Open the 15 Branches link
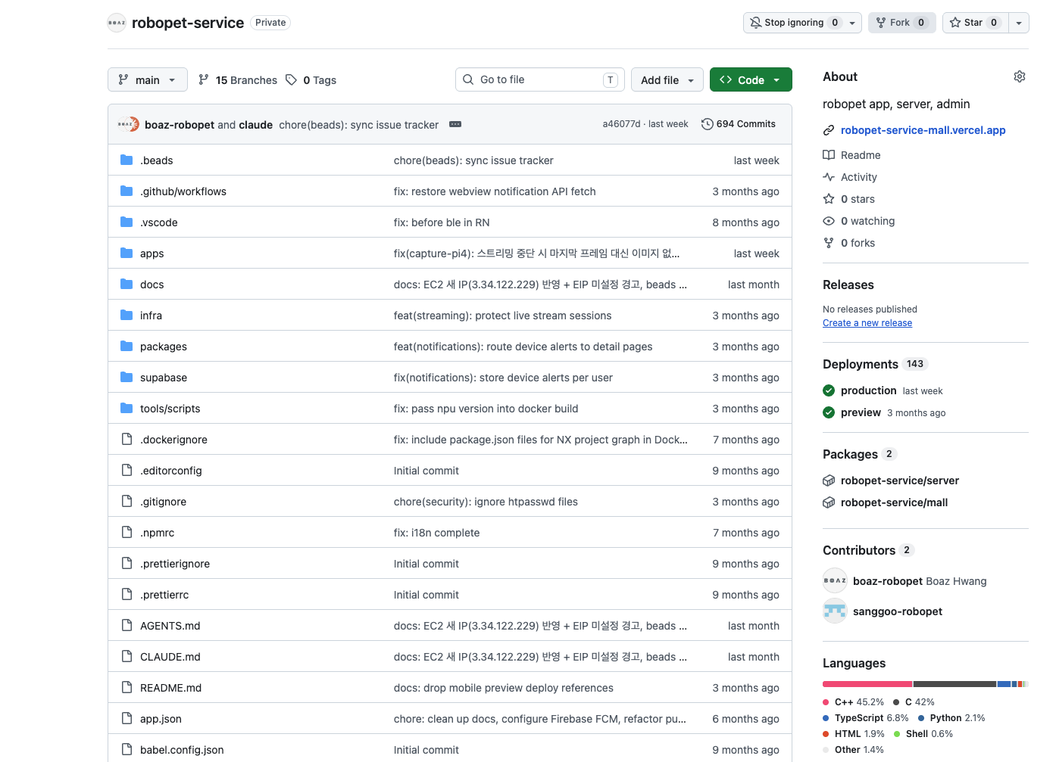Image resolution: width=1056 pixels, height=762 pixels. pyautogui.click(x=238, y=79)
